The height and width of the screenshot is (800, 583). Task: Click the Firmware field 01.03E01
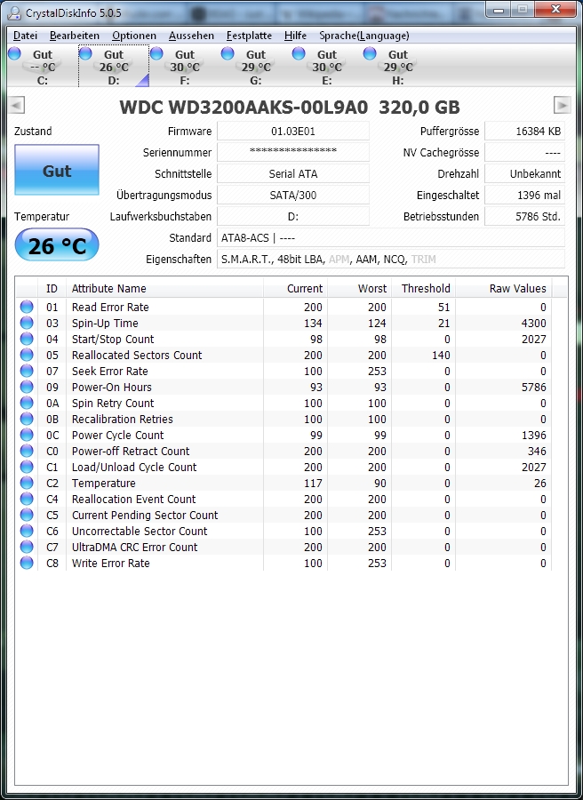[292, 132]
